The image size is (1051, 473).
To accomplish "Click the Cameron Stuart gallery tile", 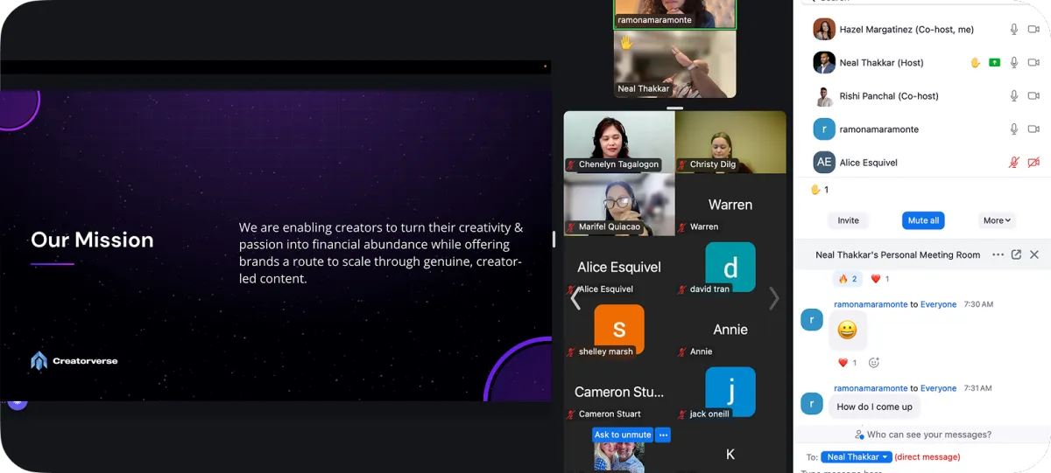I will (619, 392).
